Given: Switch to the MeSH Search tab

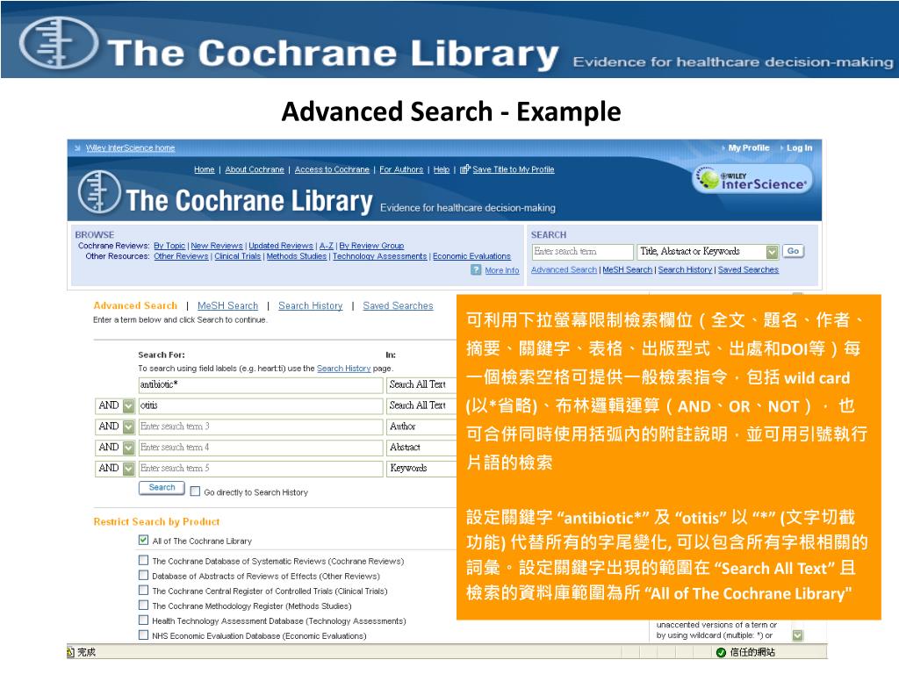Looking at the screenshot, I should point(227,306).
